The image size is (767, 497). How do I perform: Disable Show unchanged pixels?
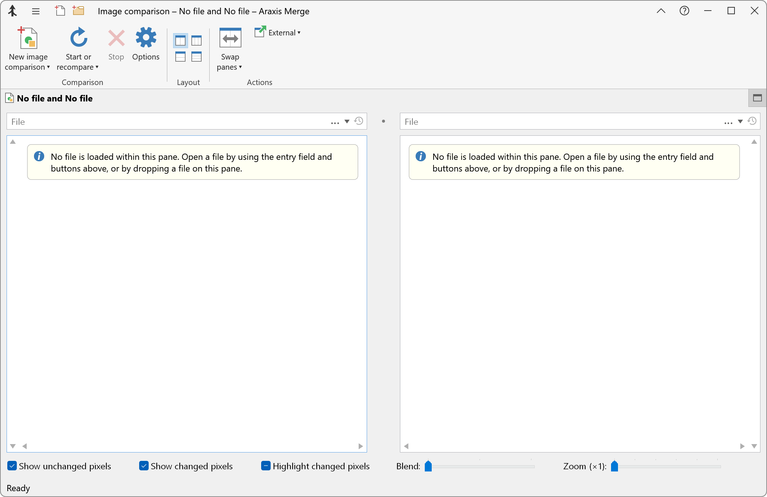[12, 466]
